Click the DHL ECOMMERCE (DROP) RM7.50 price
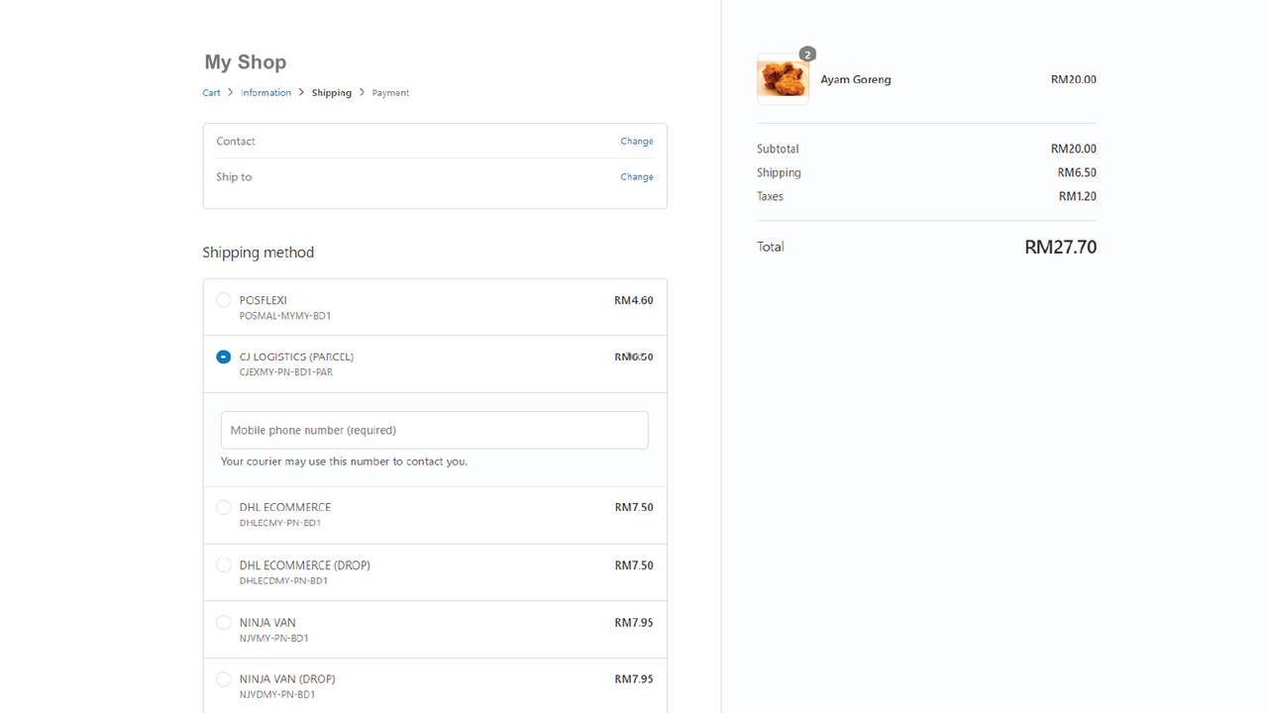 634,565
